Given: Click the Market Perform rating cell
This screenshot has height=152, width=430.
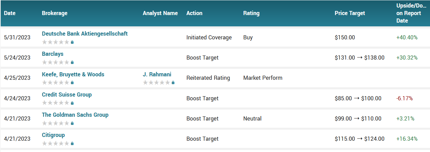Looking at the screenshot, I should 263,78.
